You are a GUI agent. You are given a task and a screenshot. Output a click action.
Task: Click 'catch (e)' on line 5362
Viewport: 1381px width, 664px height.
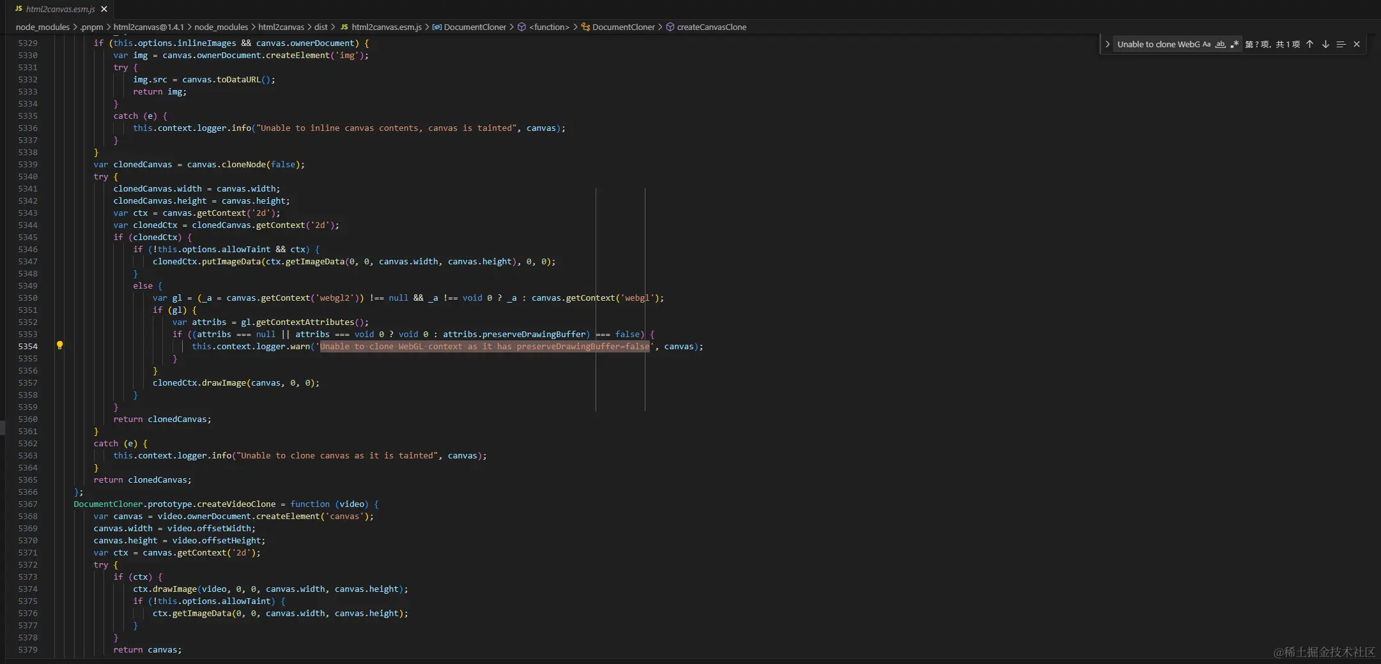(116, 443)
